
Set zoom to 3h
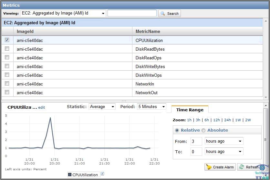pos(198,120)
